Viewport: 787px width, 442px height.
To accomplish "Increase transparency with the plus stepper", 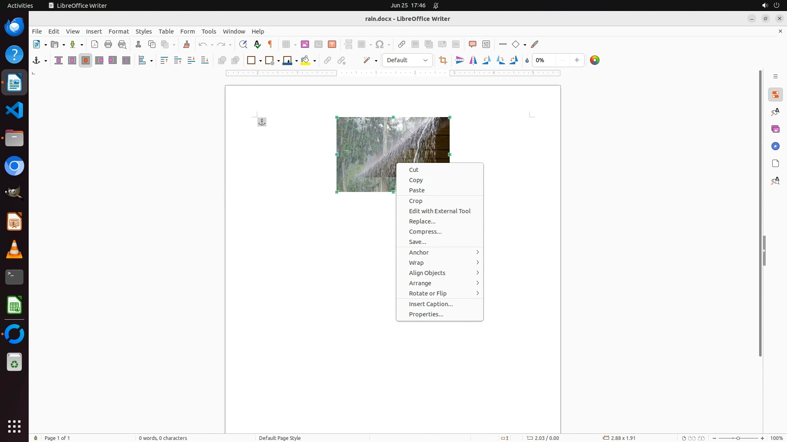I will point(577,61).
